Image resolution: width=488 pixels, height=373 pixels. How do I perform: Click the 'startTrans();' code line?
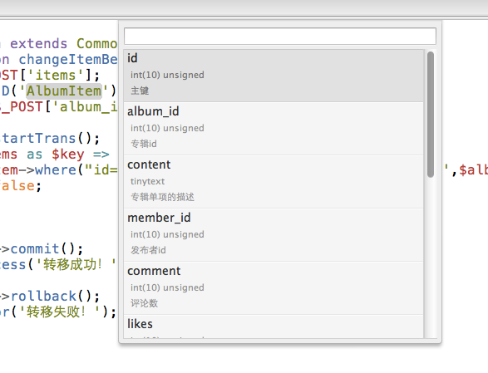click(50, 139)
